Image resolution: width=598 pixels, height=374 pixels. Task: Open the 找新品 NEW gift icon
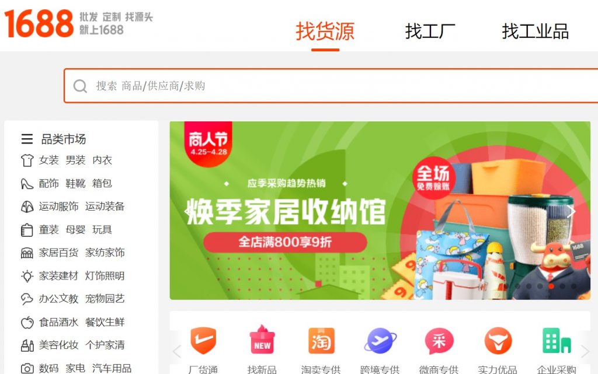tap(262, 340)
